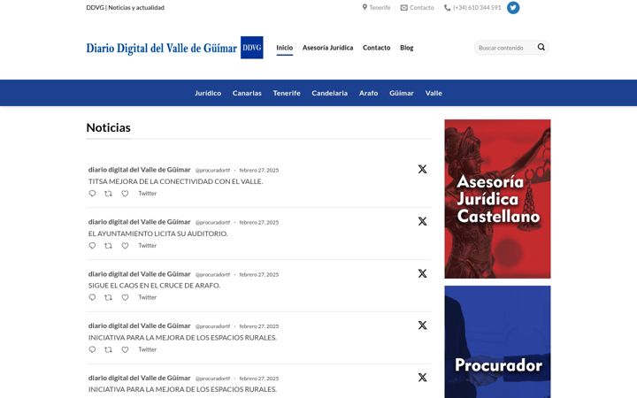Like the CRUCE DE ARAFO post
637x398 pixels.
coord(125,297)
